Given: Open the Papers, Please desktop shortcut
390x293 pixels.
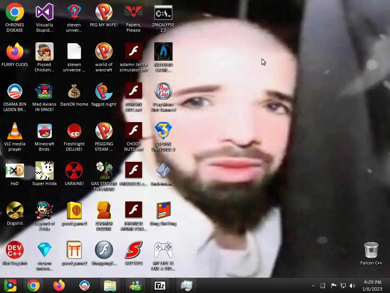Looking at the screenshot, I should pos(134,12).
